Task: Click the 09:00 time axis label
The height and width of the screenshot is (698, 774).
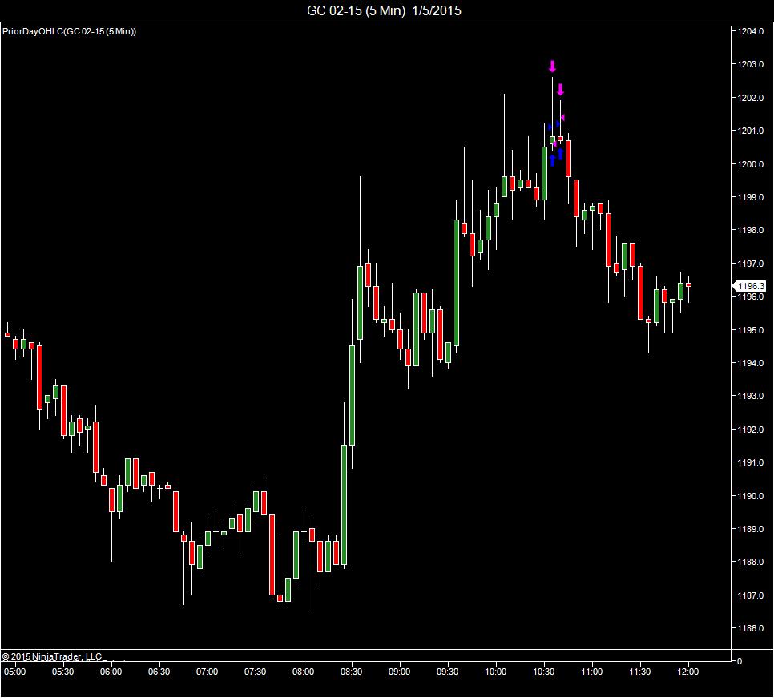Action: coord(399,672)
